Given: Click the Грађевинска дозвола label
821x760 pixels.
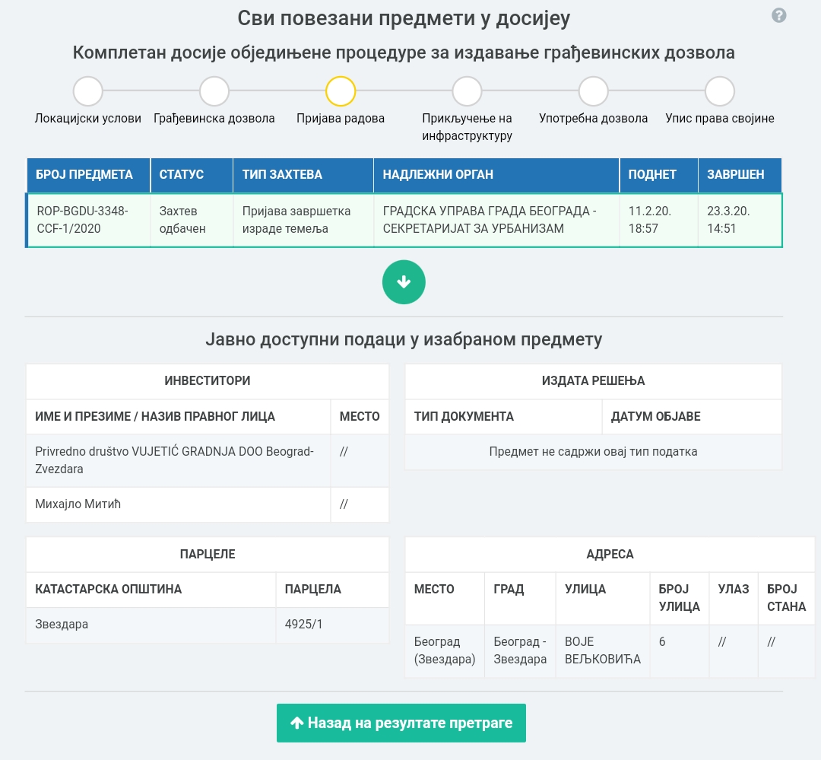Looking at the screenshot, I should tap(214, 119).
